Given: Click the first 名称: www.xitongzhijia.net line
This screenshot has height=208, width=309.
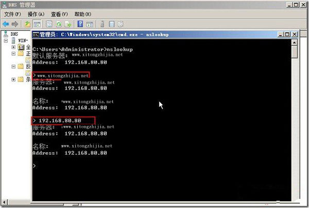Looking at the screenshot, I should pos(73,101).
